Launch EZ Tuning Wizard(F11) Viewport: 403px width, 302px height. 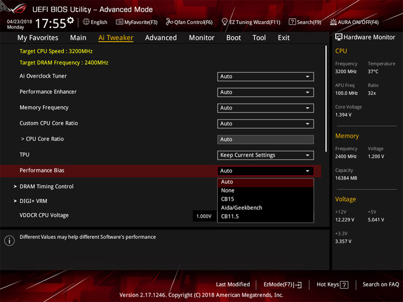(x=251, y=22)
